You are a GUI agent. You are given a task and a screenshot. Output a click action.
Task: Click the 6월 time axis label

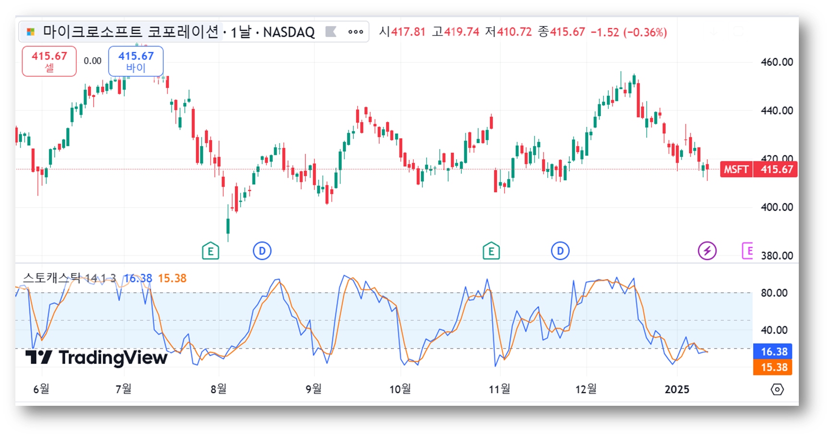pyautogui.click(x=41, y=389)
